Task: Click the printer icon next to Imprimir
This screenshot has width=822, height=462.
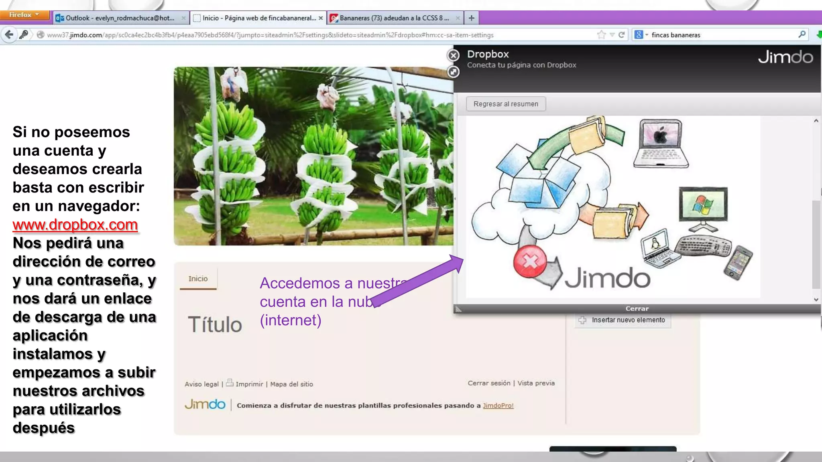Action: 230,383
